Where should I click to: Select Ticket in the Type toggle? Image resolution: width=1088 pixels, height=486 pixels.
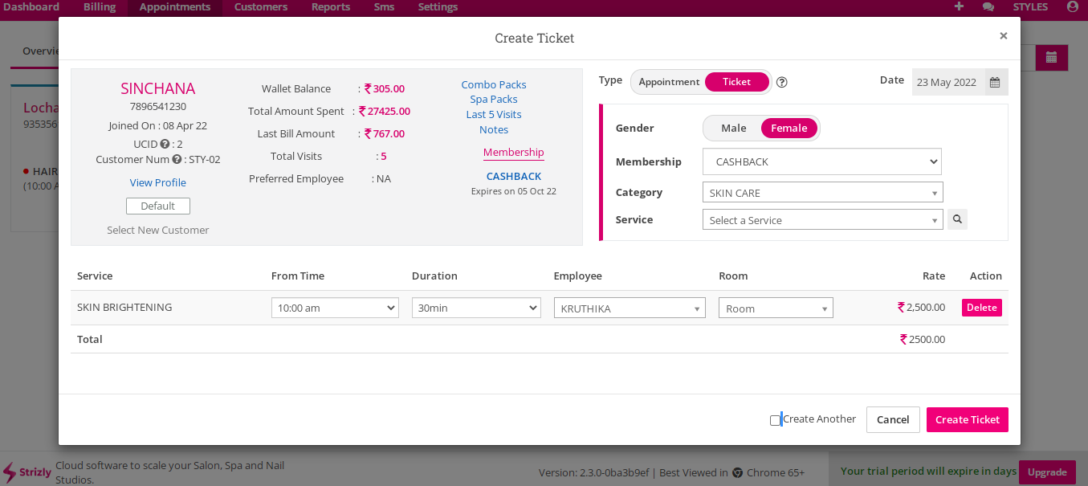tap(737, 82)
